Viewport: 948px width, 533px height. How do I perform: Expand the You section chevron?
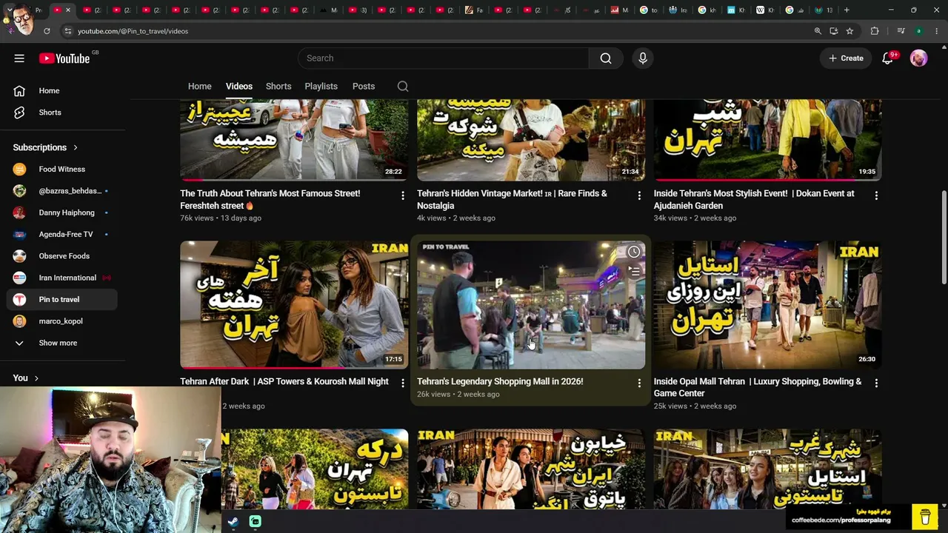click(36, 378)
